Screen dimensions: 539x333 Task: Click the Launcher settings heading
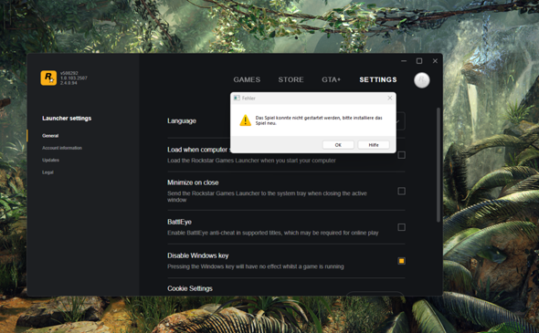pyautogui.click(x=67, y=118)
